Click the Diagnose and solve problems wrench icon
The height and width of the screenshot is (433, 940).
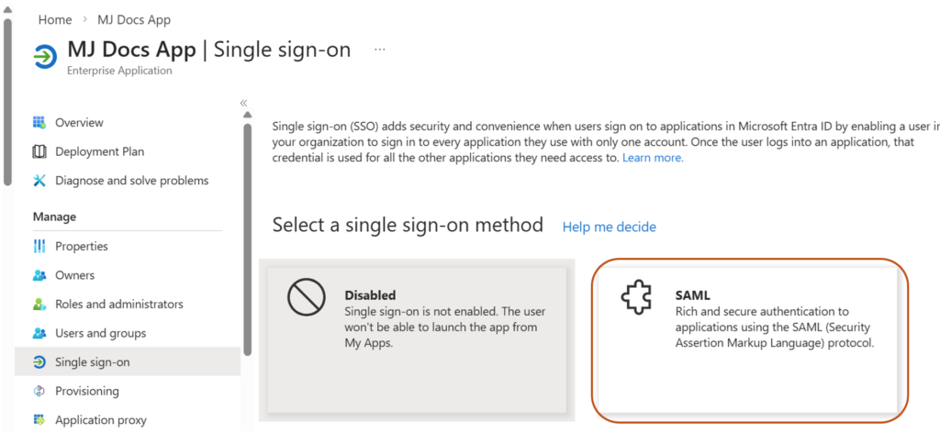pyautogui.click(x=39, y=181)
